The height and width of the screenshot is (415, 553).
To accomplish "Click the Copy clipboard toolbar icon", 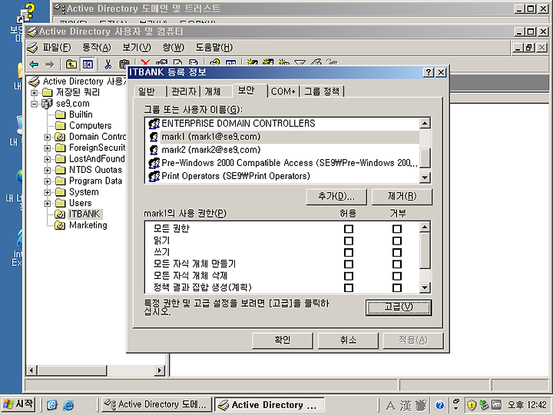I will tap(124, 65).
